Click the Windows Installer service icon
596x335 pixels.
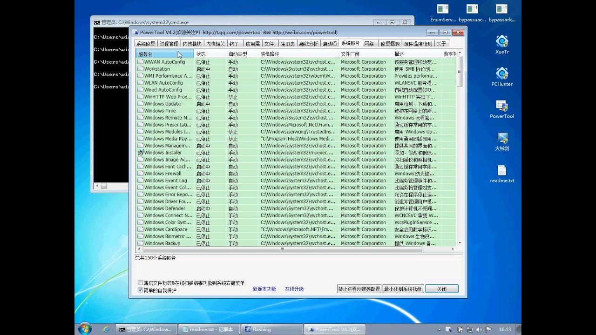coord(140,153)
